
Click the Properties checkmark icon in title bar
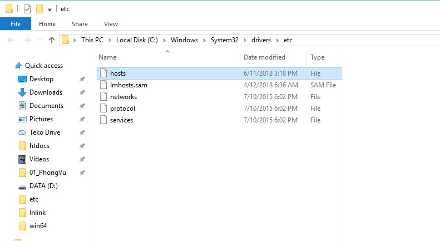click(27, 9)
